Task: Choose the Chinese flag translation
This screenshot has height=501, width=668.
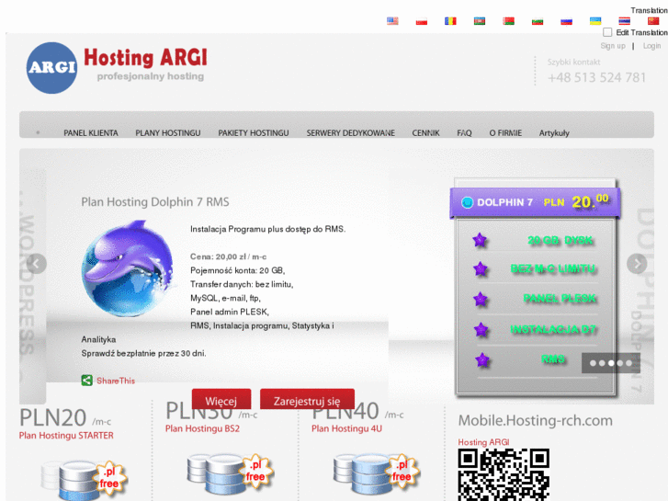Action: click(x=653, y=21)
